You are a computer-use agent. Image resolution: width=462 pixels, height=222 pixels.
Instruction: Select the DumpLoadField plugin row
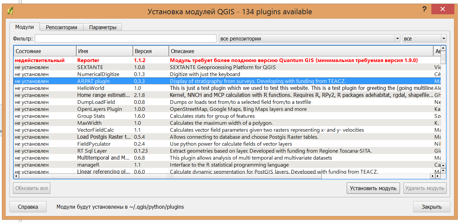pyautogui.click(x=227, y=102)
